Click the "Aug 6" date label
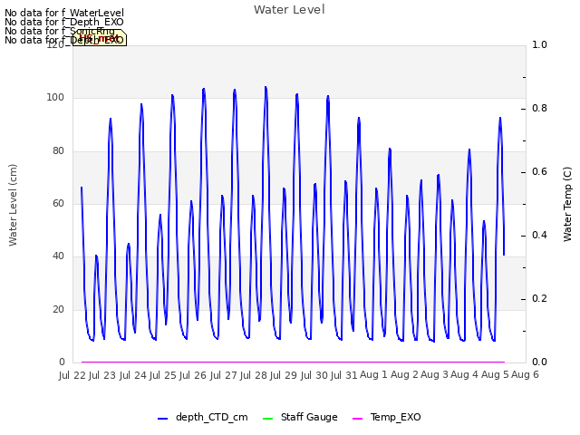Viewport: 580px width, 435px height. [x=525, y=375]
